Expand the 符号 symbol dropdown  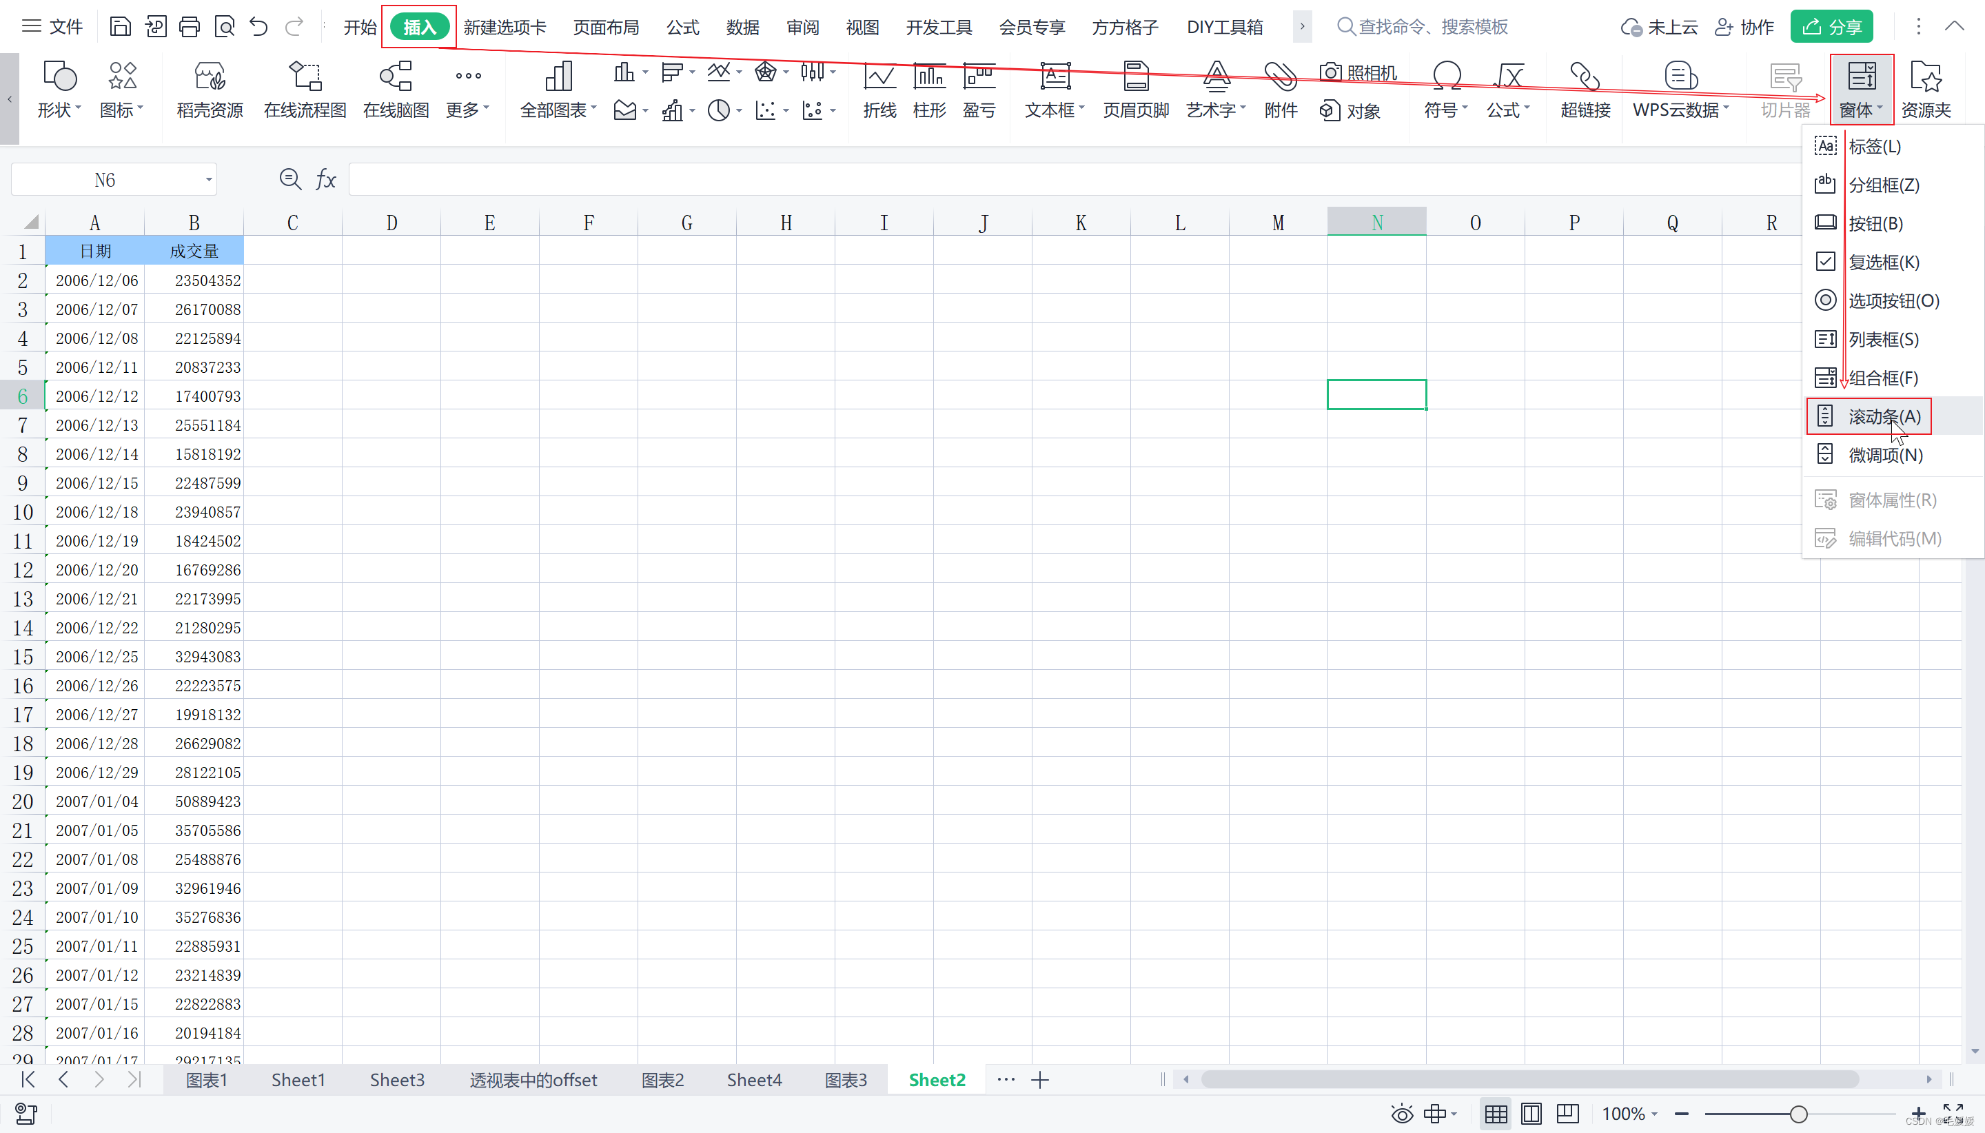coord(1465,108)
